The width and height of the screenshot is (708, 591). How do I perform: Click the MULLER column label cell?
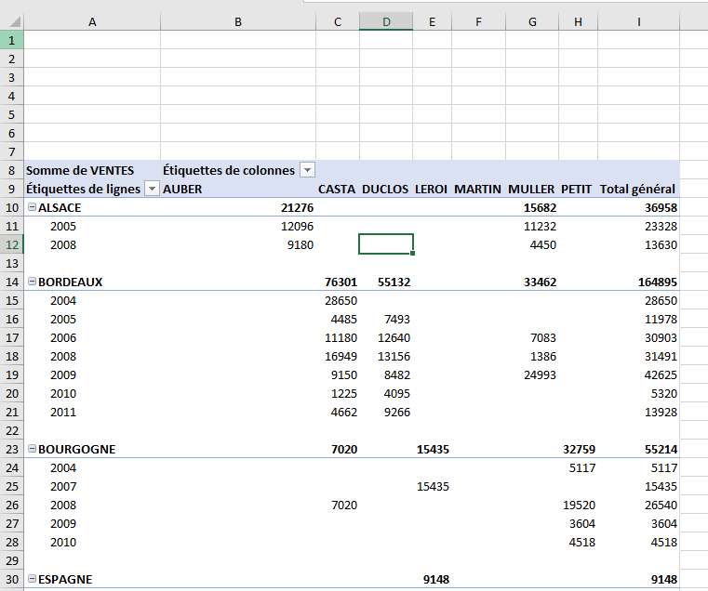[x=531, y=189]
